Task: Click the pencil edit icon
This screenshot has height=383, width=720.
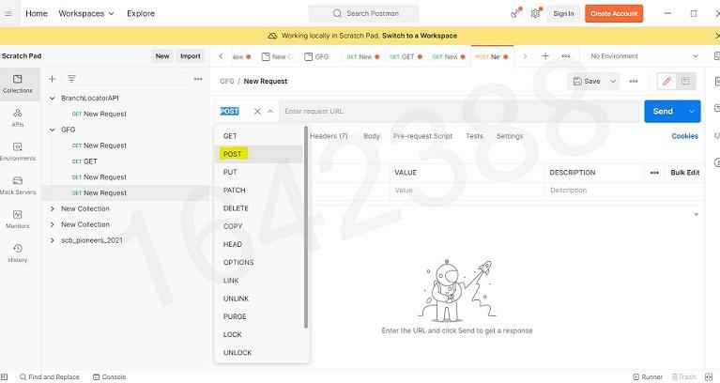Action: (666, 82)
